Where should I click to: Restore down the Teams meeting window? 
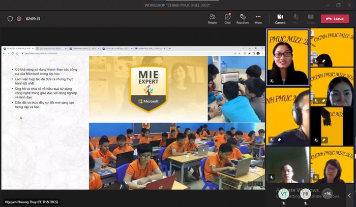[x=338, y=5]
